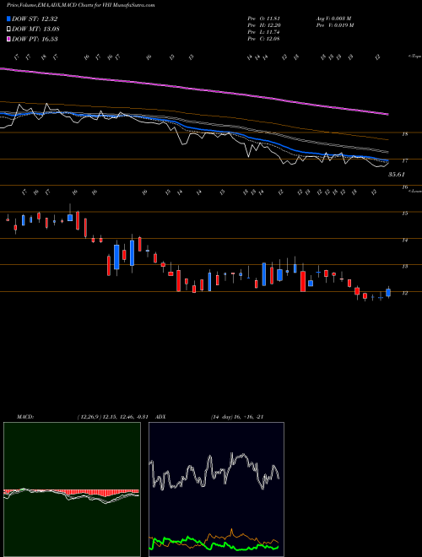Click the 'Avg V: 0.003 M' volume text

[x=334, y=19]
